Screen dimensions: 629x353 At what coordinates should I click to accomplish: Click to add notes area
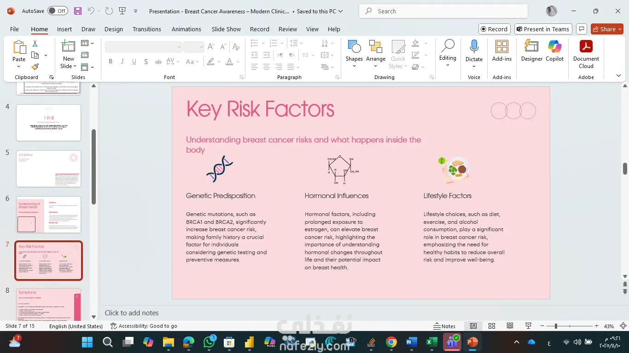[x=132, y=313]
